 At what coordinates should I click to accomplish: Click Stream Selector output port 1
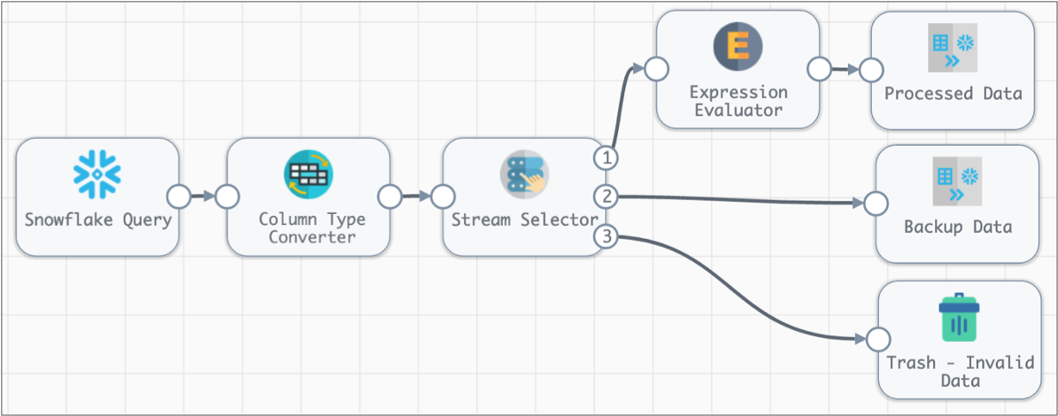point(606,158)
